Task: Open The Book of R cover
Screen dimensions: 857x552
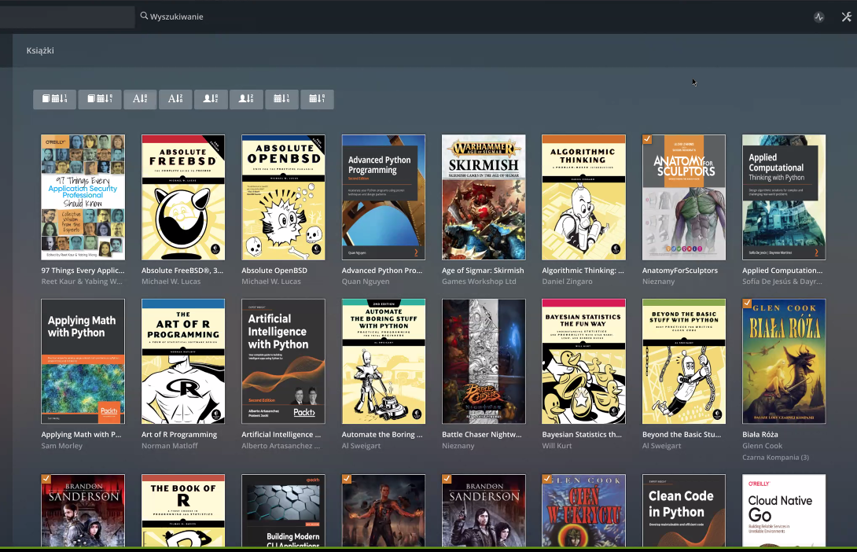Action: (x=183, y=510)
